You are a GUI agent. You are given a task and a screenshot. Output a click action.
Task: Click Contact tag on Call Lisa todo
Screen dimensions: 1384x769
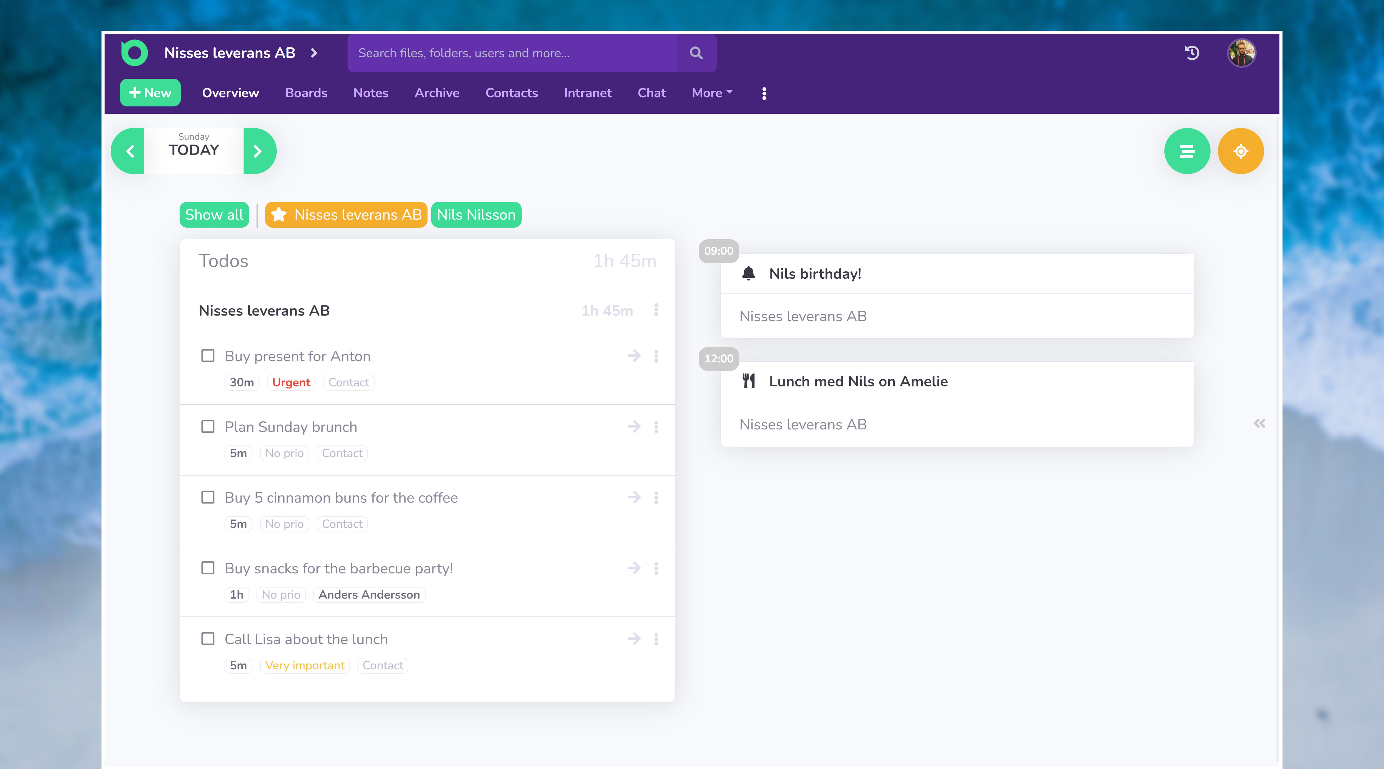[x=383, y=665]
